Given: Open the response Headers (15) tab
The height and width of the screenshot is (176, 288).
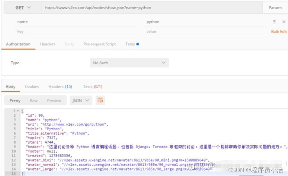Looking at the screenshot, I should pos(60,86).
